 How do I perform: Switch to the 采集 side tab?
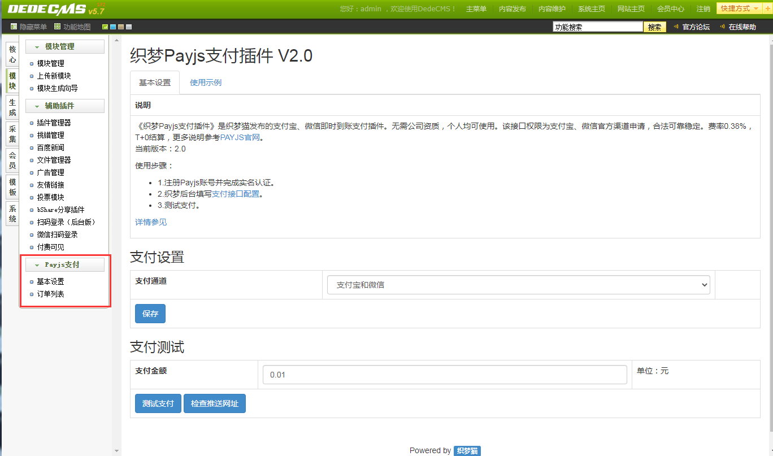point(12,133)
